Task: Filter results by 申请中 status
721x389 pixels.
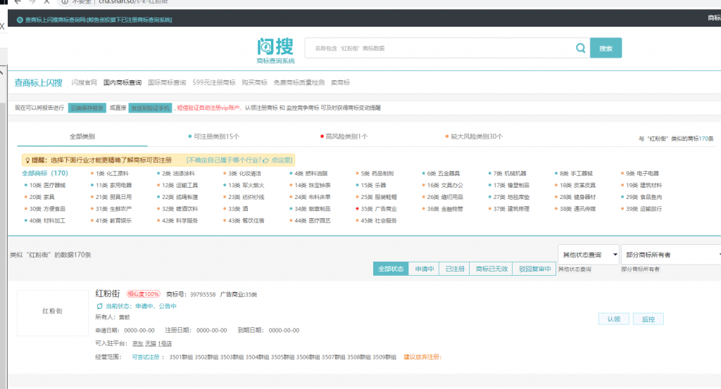Action: click(x=424, y=269)
